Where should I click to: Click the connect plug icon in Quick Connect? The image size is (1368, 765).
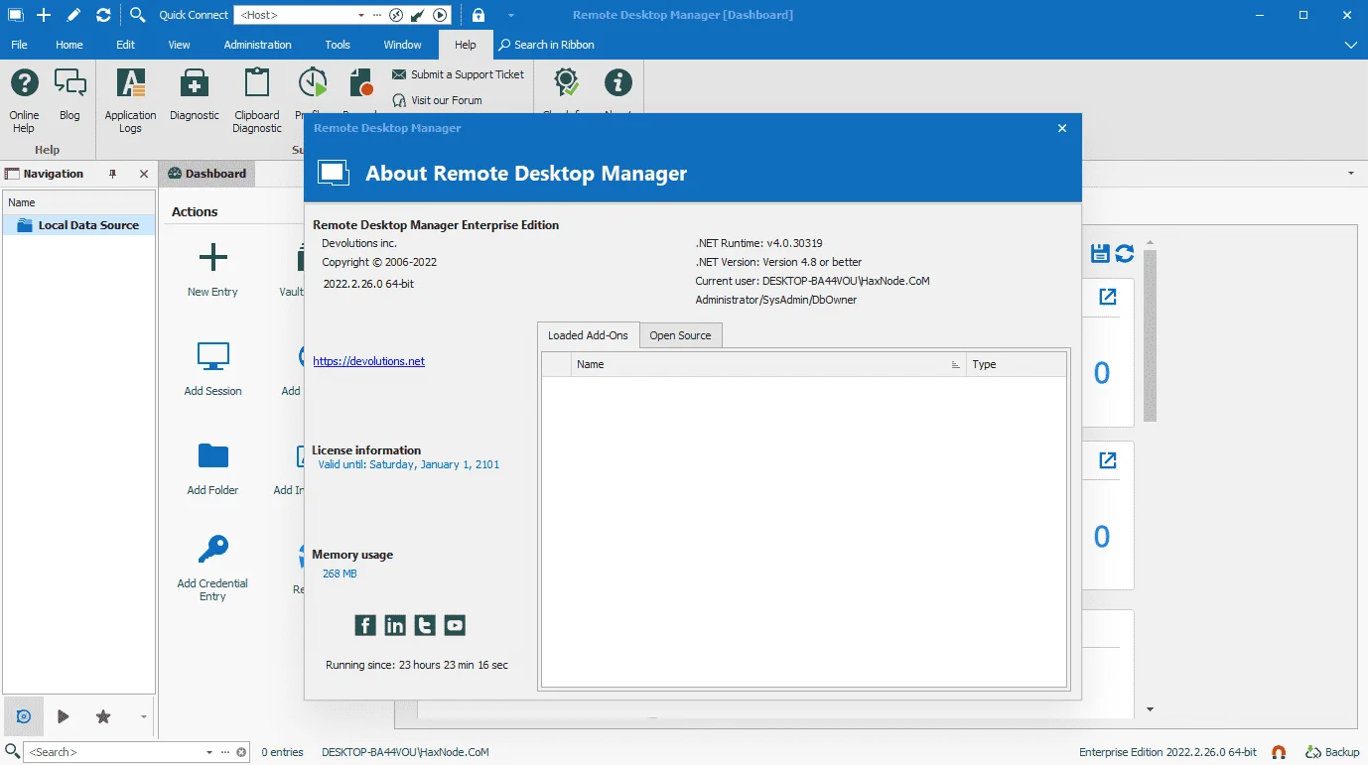pyautogui.click(x=419, y=15)
